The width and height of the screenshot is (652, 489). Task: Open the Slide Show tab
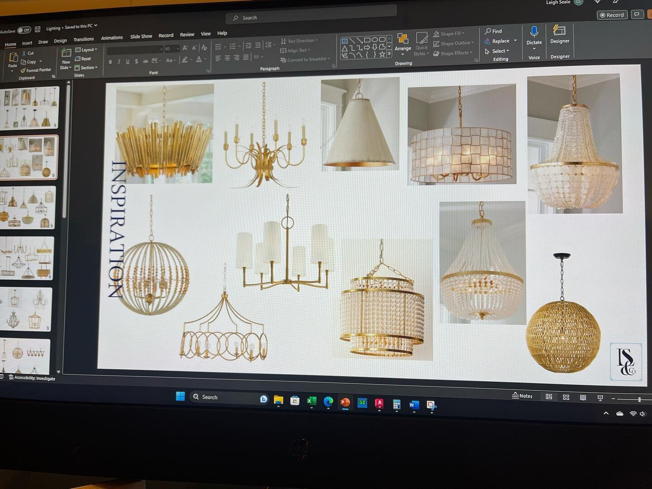point(141,37)
